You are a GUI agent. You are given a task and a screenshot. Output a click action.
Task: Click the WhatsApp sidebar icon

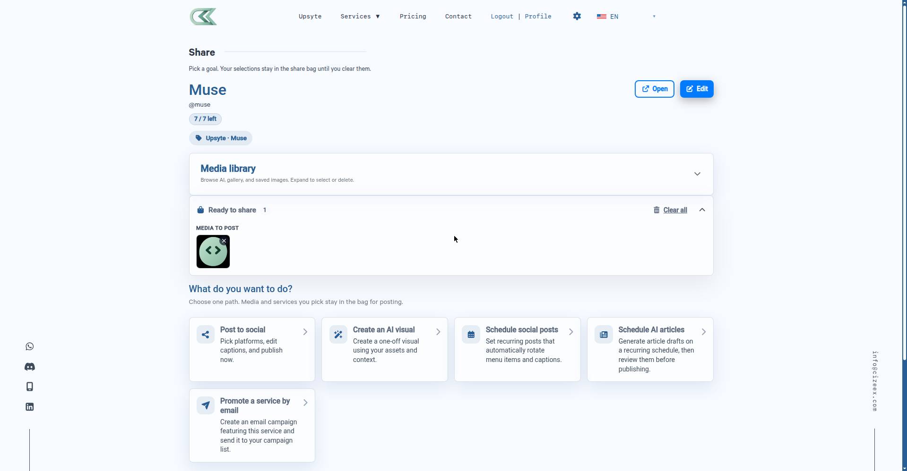click(30, 346)
